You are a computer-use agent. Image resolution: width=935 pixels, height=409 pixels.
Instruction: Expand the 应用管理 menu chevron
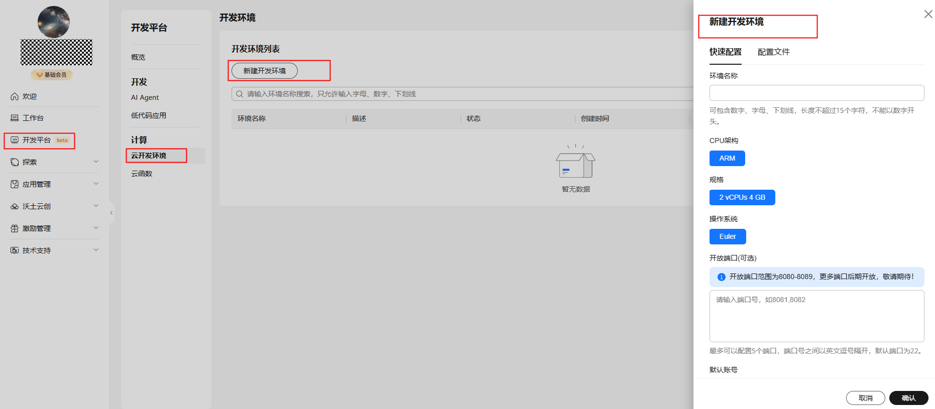tap(96, 184)
